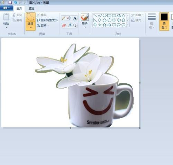The width and height of the screenshot is (173, 165).
Task: Choose the oval shape
Action: click(x=104, y=15)
